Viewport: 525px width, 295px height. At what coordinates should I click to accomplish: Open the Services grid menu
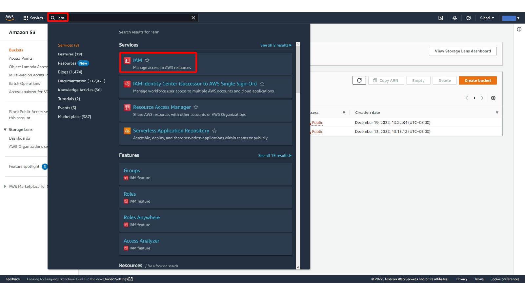coord(33,18)
